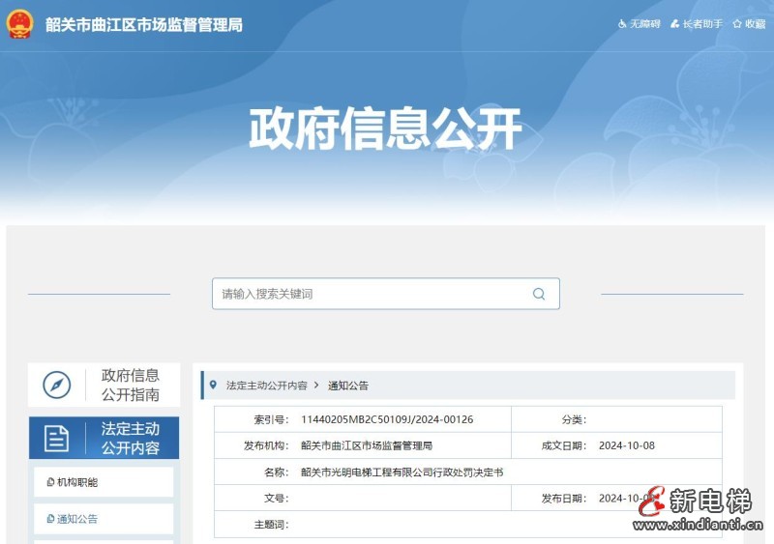Viewport: 774px width, 544px height.
Task: Click the magnifier search icon
Action: coord(539,294)
